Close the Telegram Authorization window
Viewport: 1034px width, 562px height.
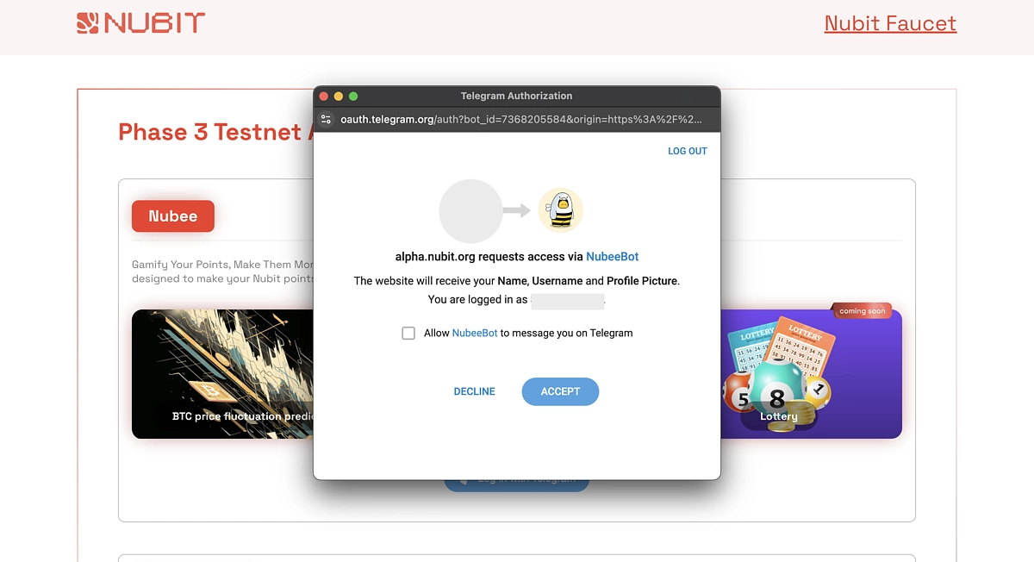(324, 97)
